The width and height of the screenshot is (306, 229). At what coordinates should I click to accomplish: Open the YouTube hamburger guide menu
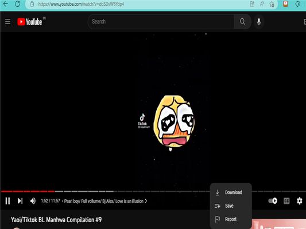pyautogui.click(x=8, y=21)
